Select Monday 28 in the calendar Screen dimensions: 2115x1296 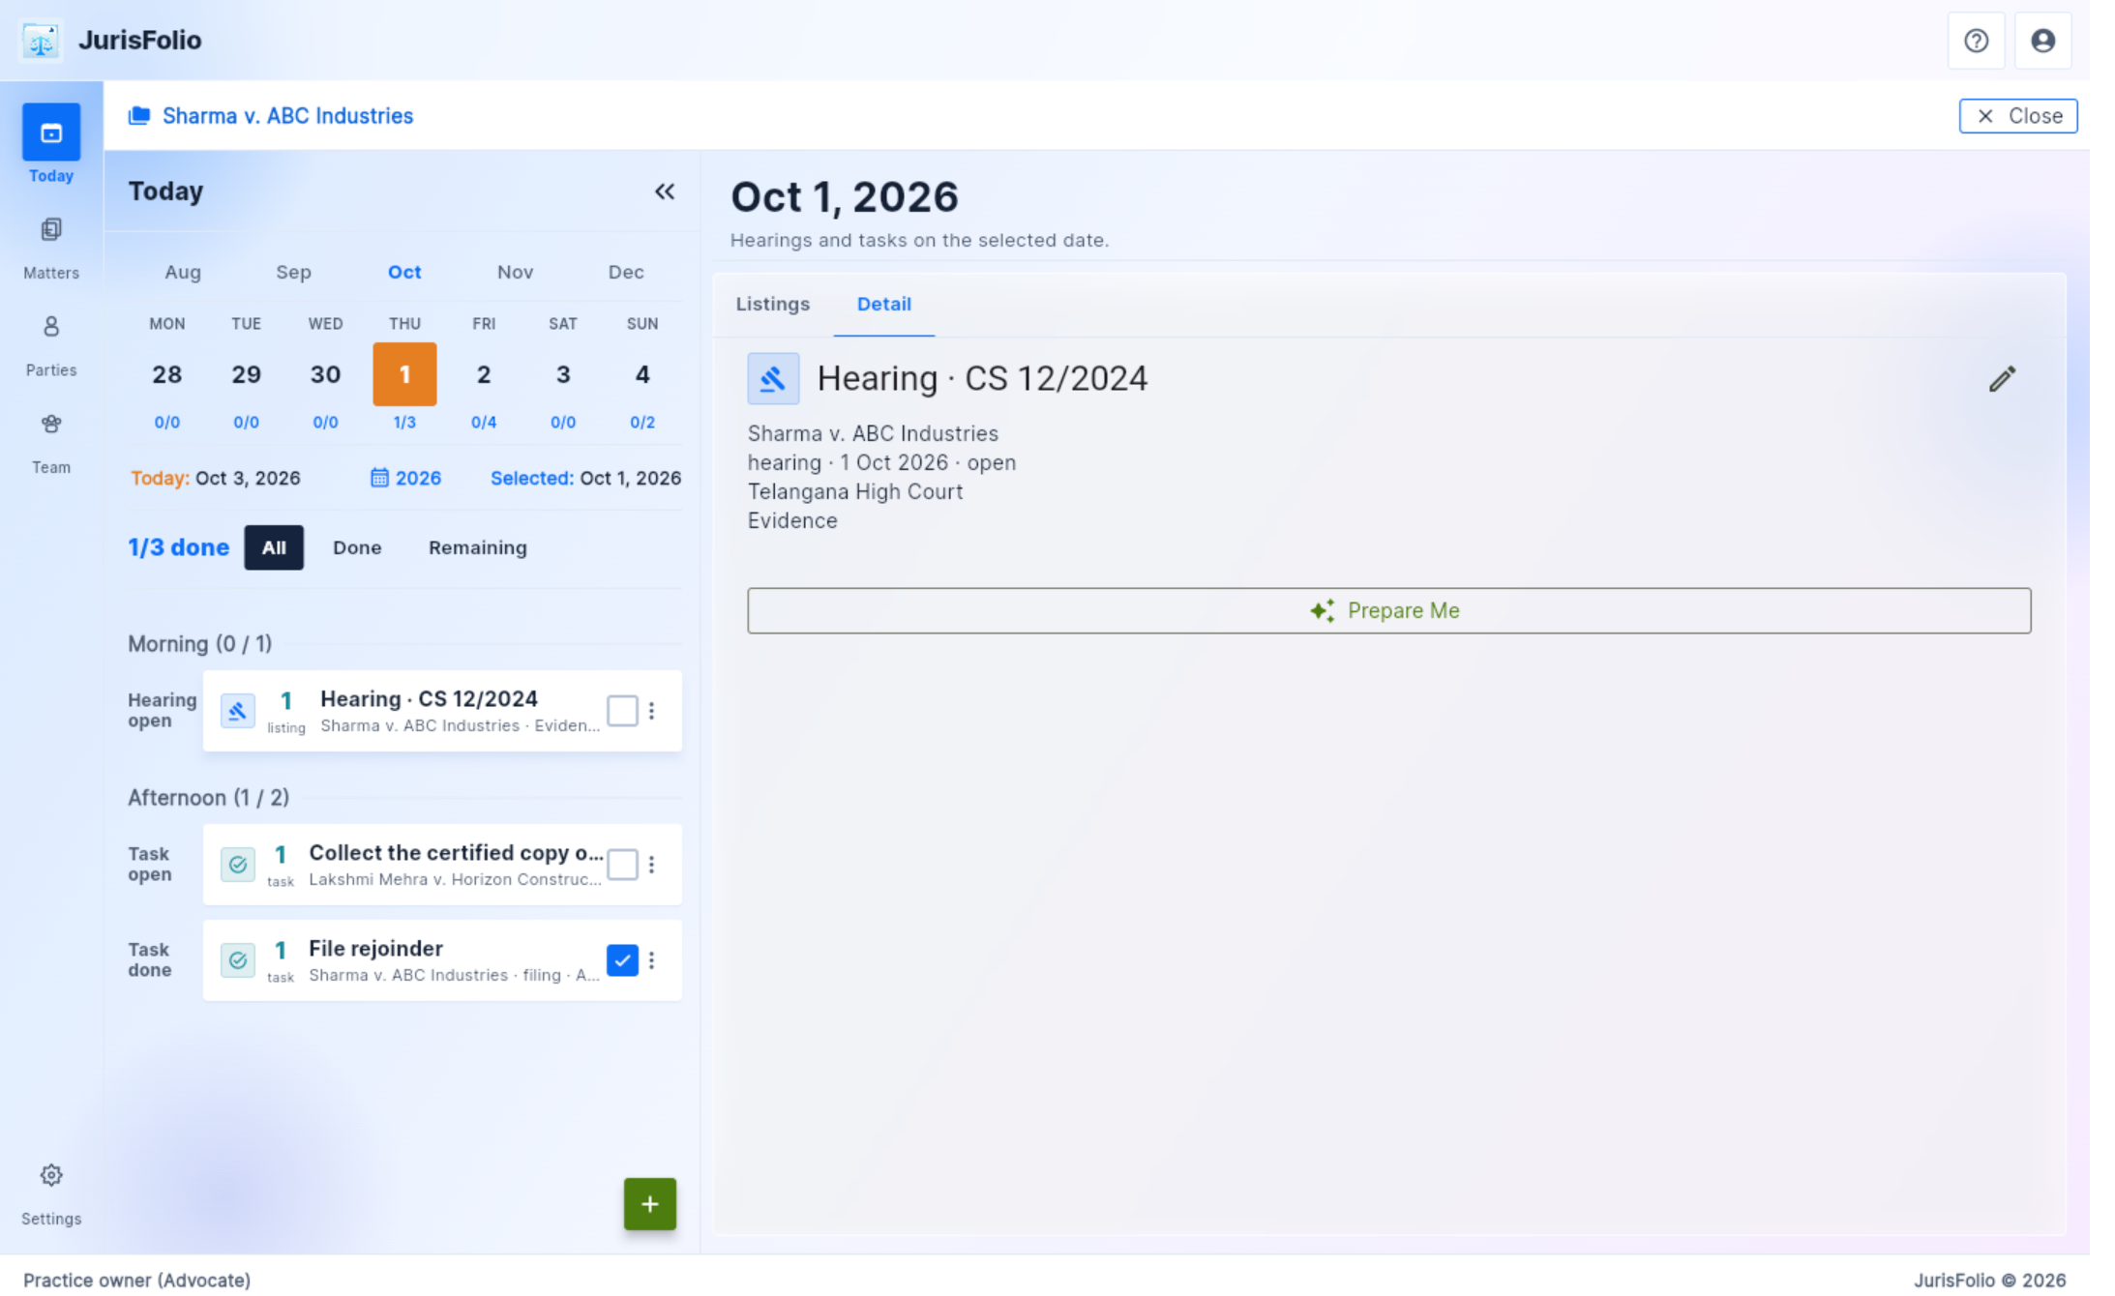(x=166, y=374)
